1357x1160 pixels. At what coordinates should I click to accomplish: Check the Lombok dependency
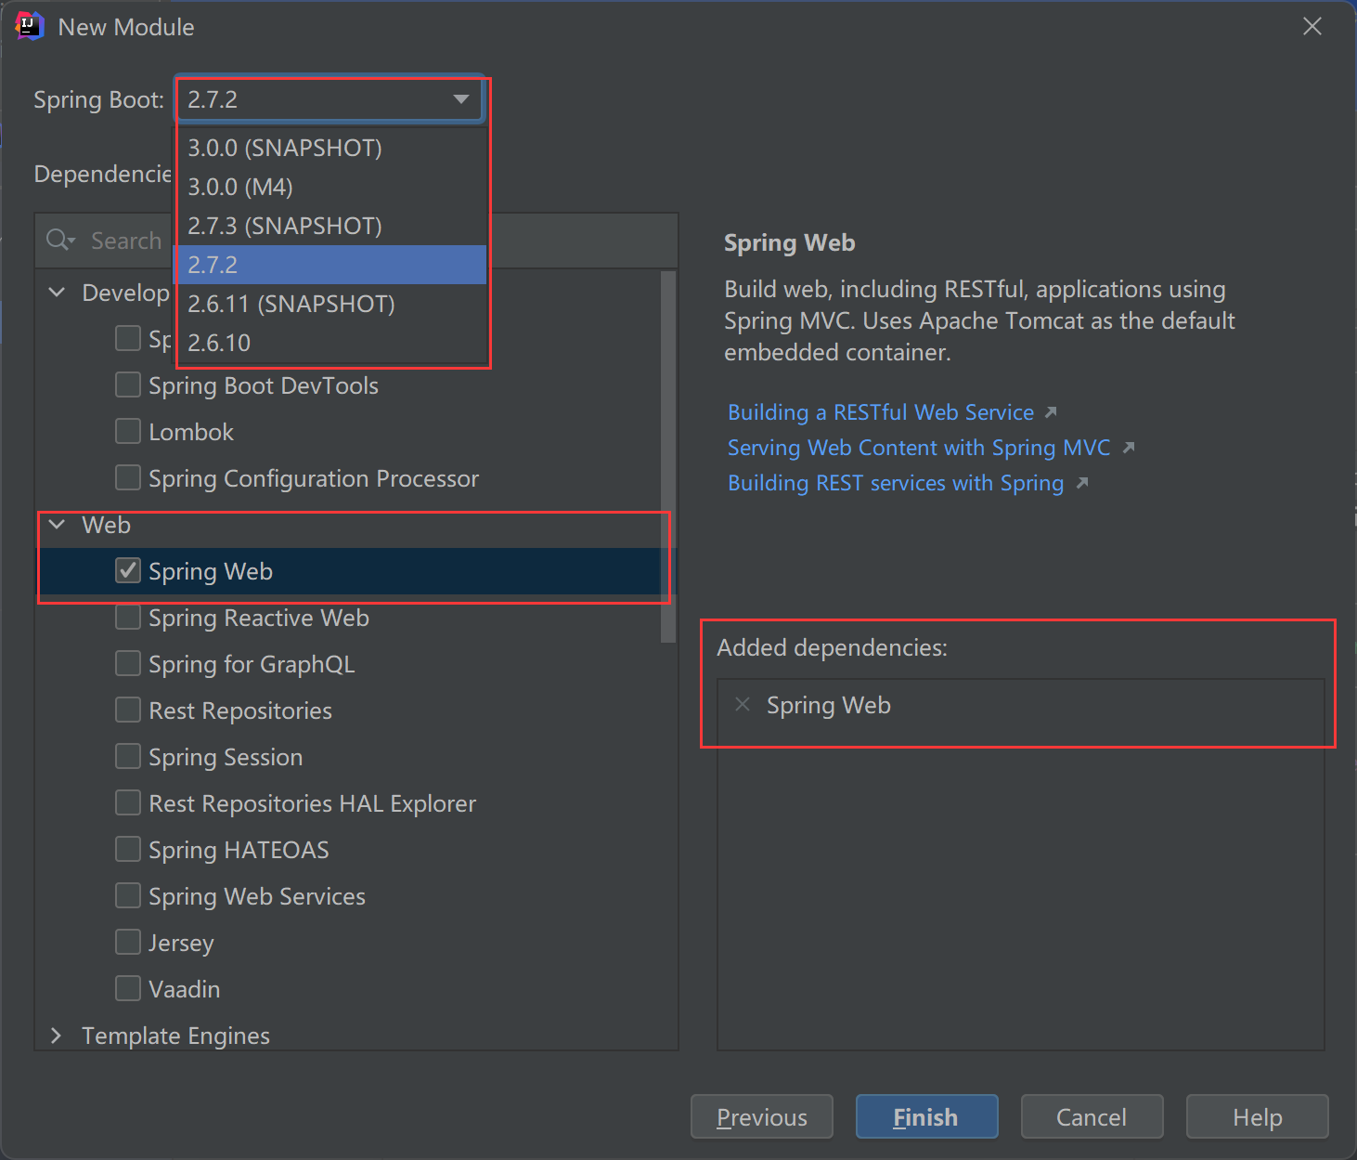pos(128,431)
